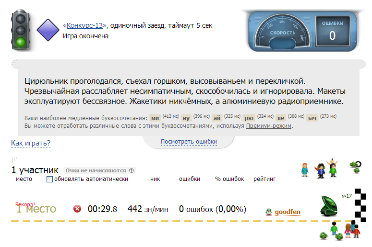Click the drag handle above the text panel
372x247 pixels.
tap(14, 62)
